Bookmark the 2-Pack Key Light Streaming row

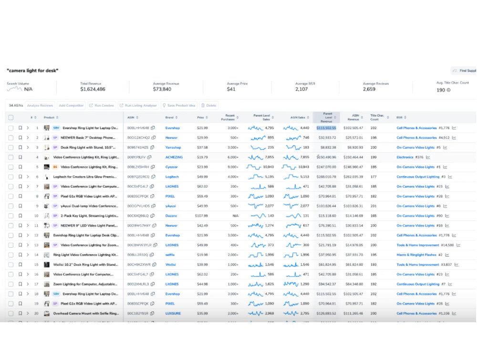(21, 216)
